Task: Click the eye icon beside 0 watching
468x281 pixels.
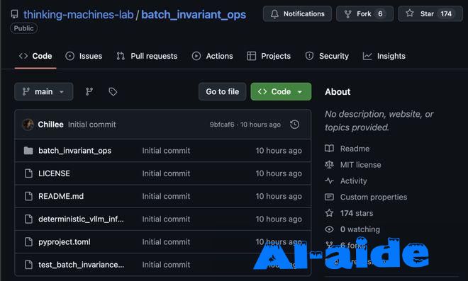Action: 329,229
